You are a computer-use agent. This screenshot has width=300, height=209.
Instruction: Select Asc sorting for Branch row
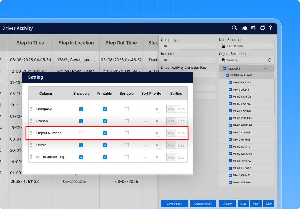pyautogui.click(x=171, y=121)
